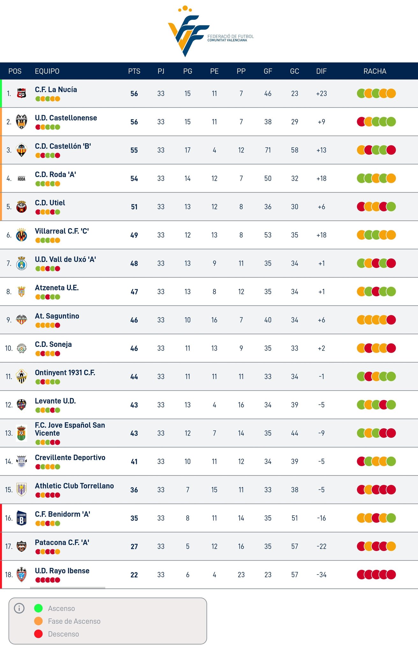The image size is (418, 653).
Task: Click the C.F. La Nucía club crest
Action: coord(21,93)
